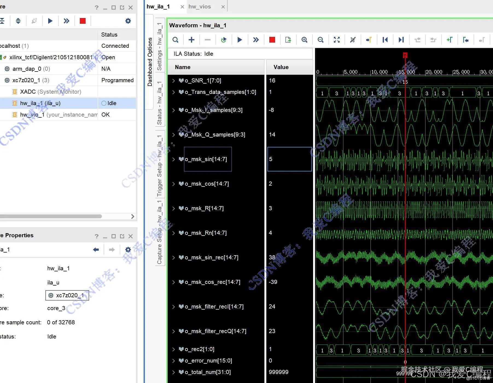Click the zoom fit icon

point(337,40)
